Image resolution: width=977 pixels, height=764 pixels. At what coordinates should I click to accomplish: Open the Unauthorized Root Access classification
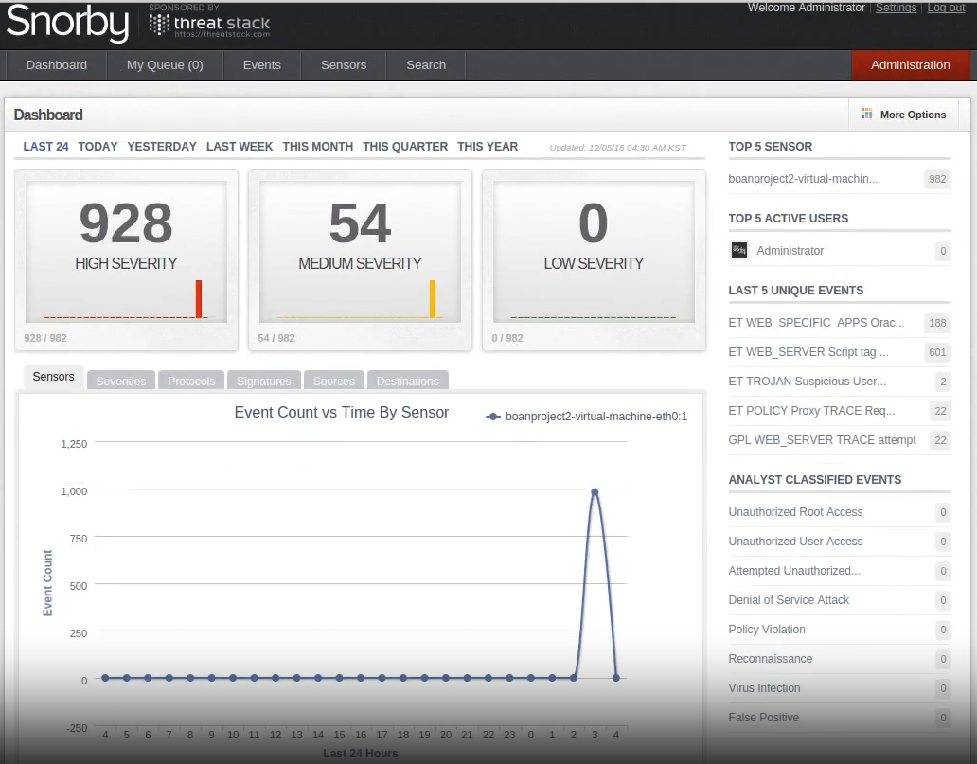coord(795,512)
